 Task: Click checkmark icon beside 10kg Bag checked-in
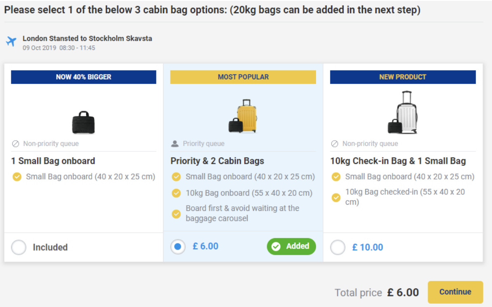click(336, 197)
